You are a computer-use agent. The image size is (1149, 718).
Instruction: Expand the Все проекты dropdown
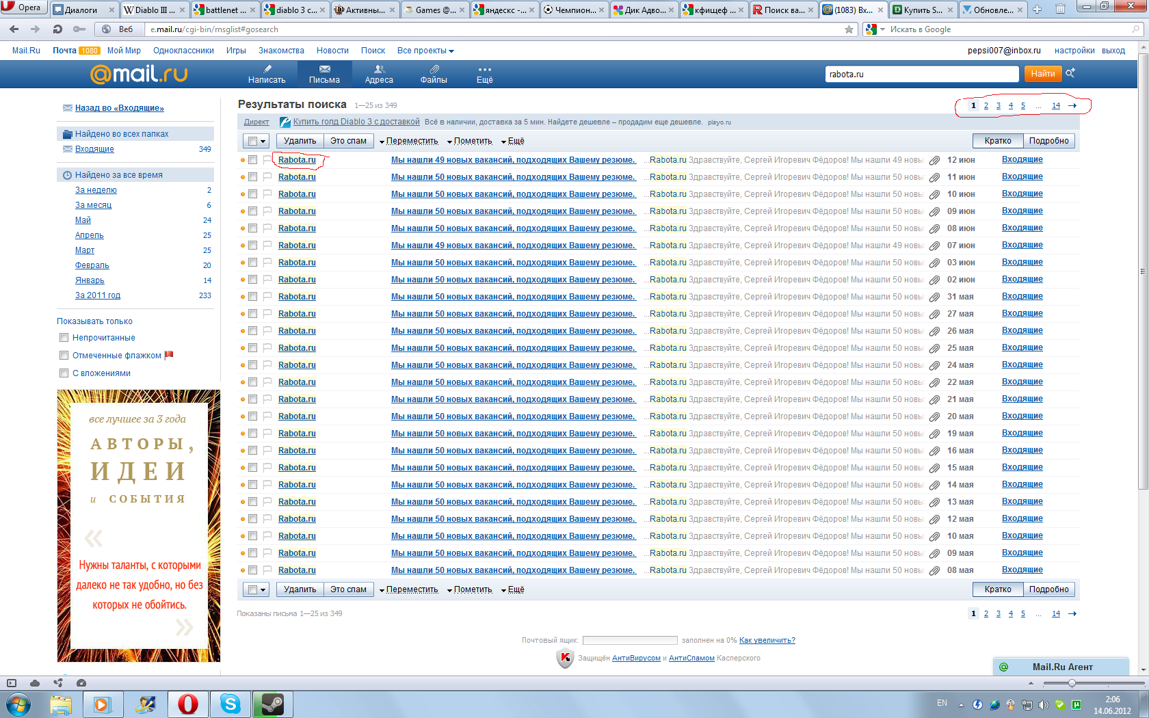tap(425, 51)
